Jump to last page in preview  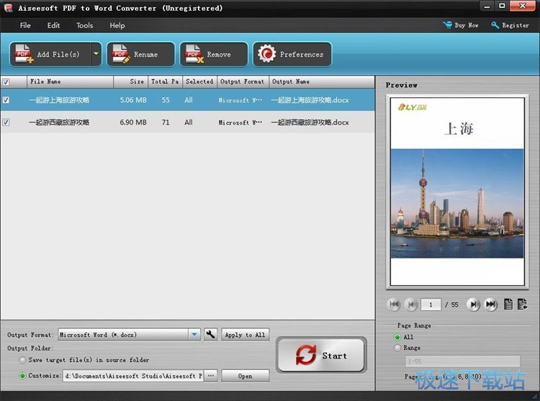(x=490, y=305)
